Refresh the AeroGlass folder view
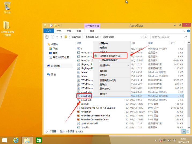Image resolution: width=192 pixels, height=144 pixels. (146, 37)
